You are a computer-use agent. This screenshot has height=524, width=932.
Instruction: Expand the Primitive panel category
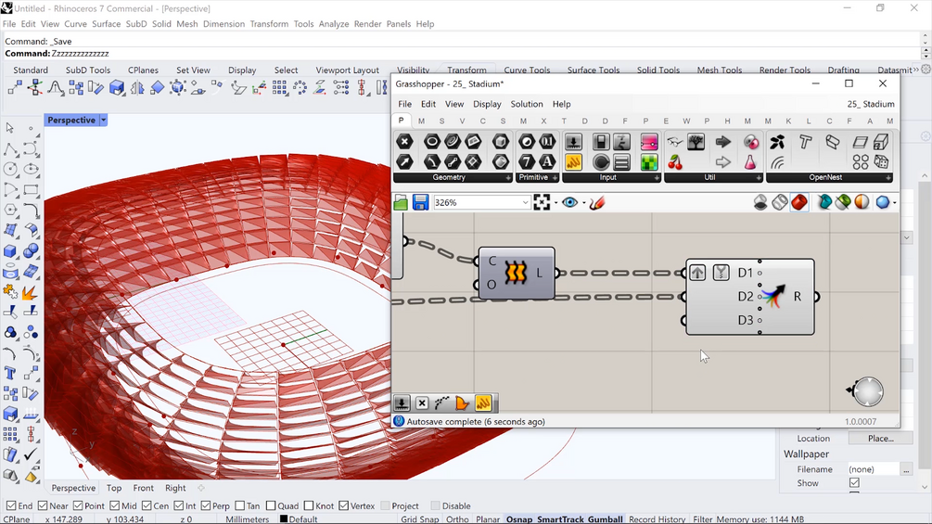point(555,178)
